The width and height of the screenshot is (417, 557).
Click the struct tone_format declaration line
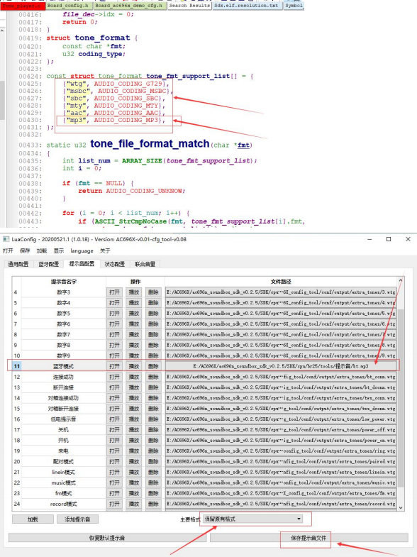[92, 38]
